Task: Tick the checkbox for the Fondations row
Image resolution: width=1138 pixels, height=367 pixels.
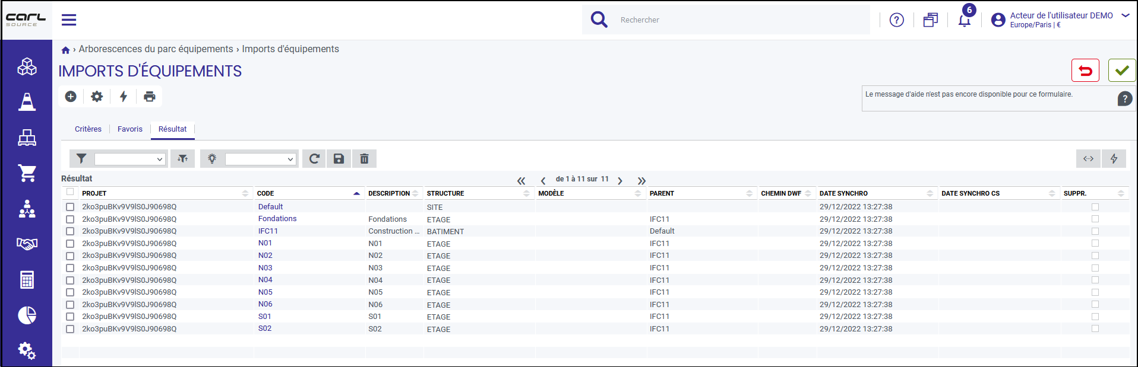Action: pyautogui.click(x=70, y=219)
